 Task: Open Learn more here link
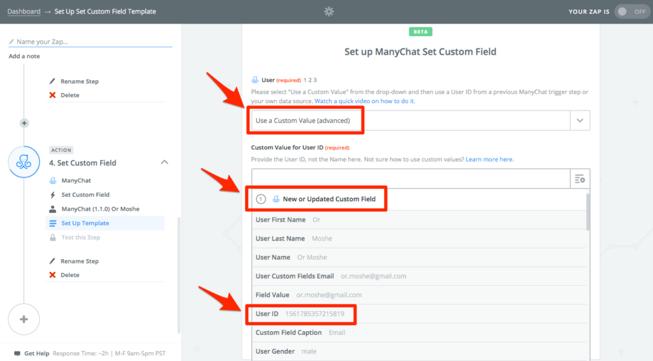coord(489,159)
